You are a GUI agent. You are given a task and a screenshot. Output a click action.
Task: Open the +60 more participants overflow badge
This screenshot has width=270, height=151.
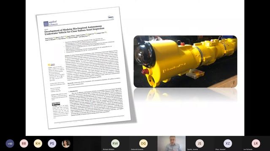click(10, 143)
